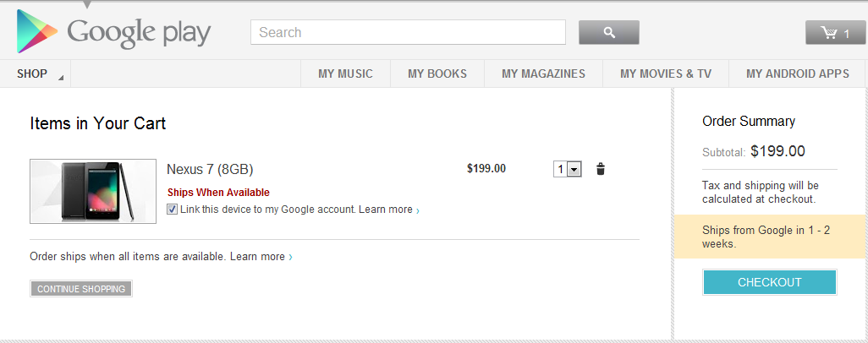Open the MY MUSIC tab

pyautogui.click(x=345, y=73)
